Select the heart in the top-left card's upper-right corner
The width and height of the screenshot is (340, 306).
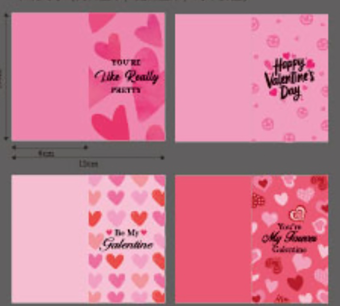pyautogui.click(x=148, y=29)
